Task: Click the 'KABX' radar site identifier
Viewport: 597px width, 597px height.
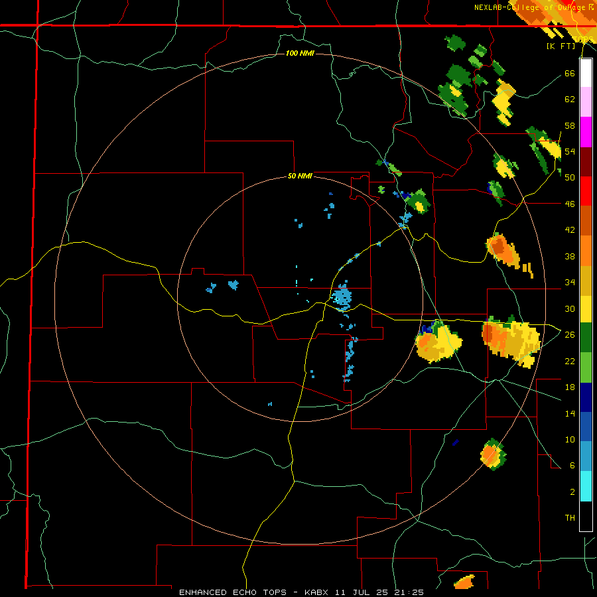Action: tap(318, 592)
